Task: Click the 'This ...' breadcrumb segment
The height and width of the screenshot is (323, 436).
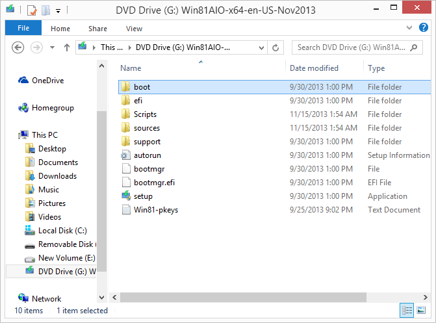Action: pyautogui.click(x=112, y=47)
